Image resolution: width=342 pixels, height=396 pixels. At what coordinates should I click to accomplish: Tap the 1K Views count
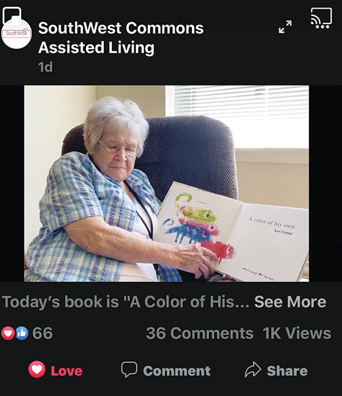pos(296,333)
